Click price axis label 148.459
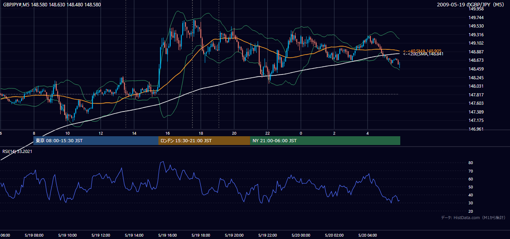The width and height of the screenshot is (510, 239). point(476,69)
